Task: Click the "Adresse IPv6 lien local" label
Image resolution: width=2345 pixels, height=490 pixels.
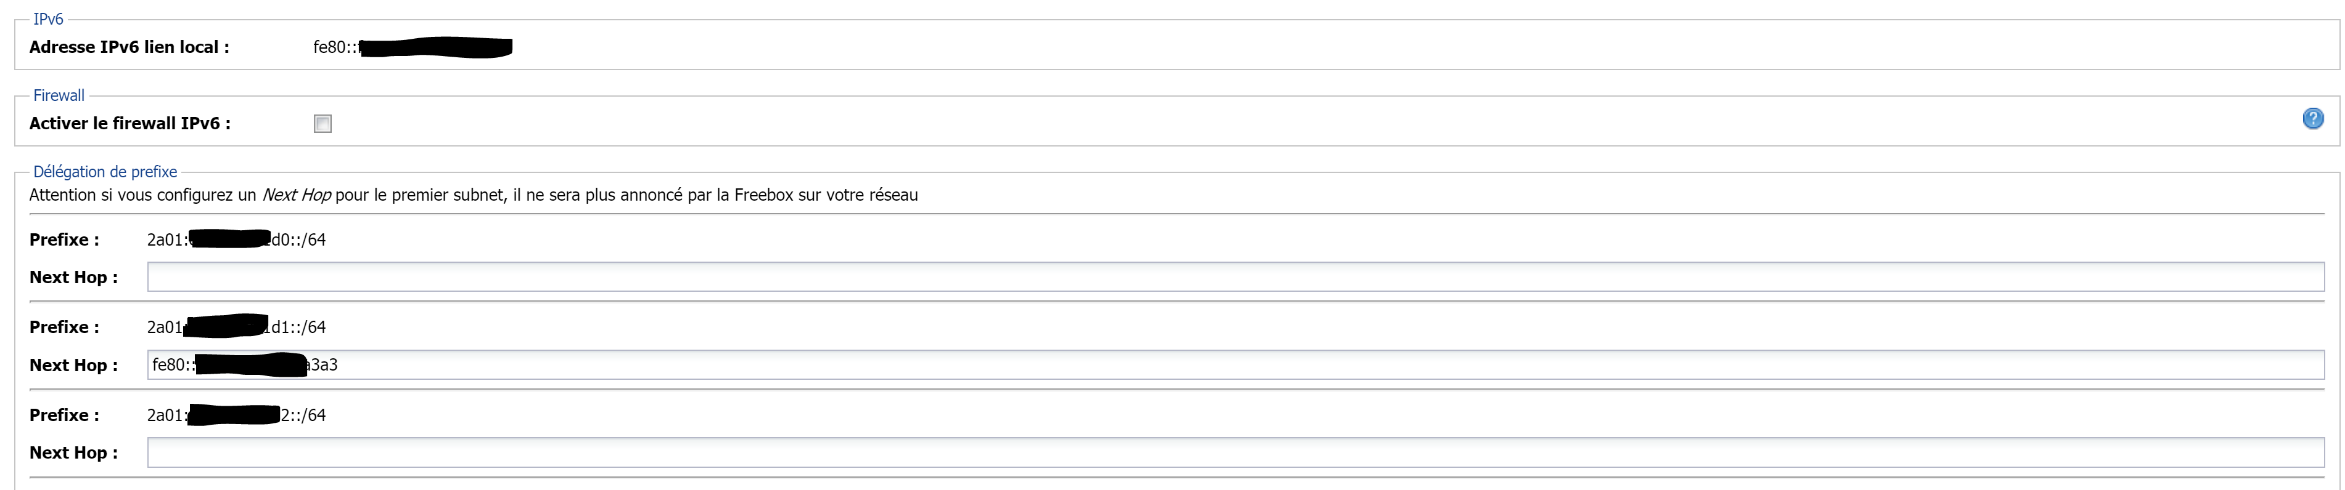Action: (x=129, y=47)
